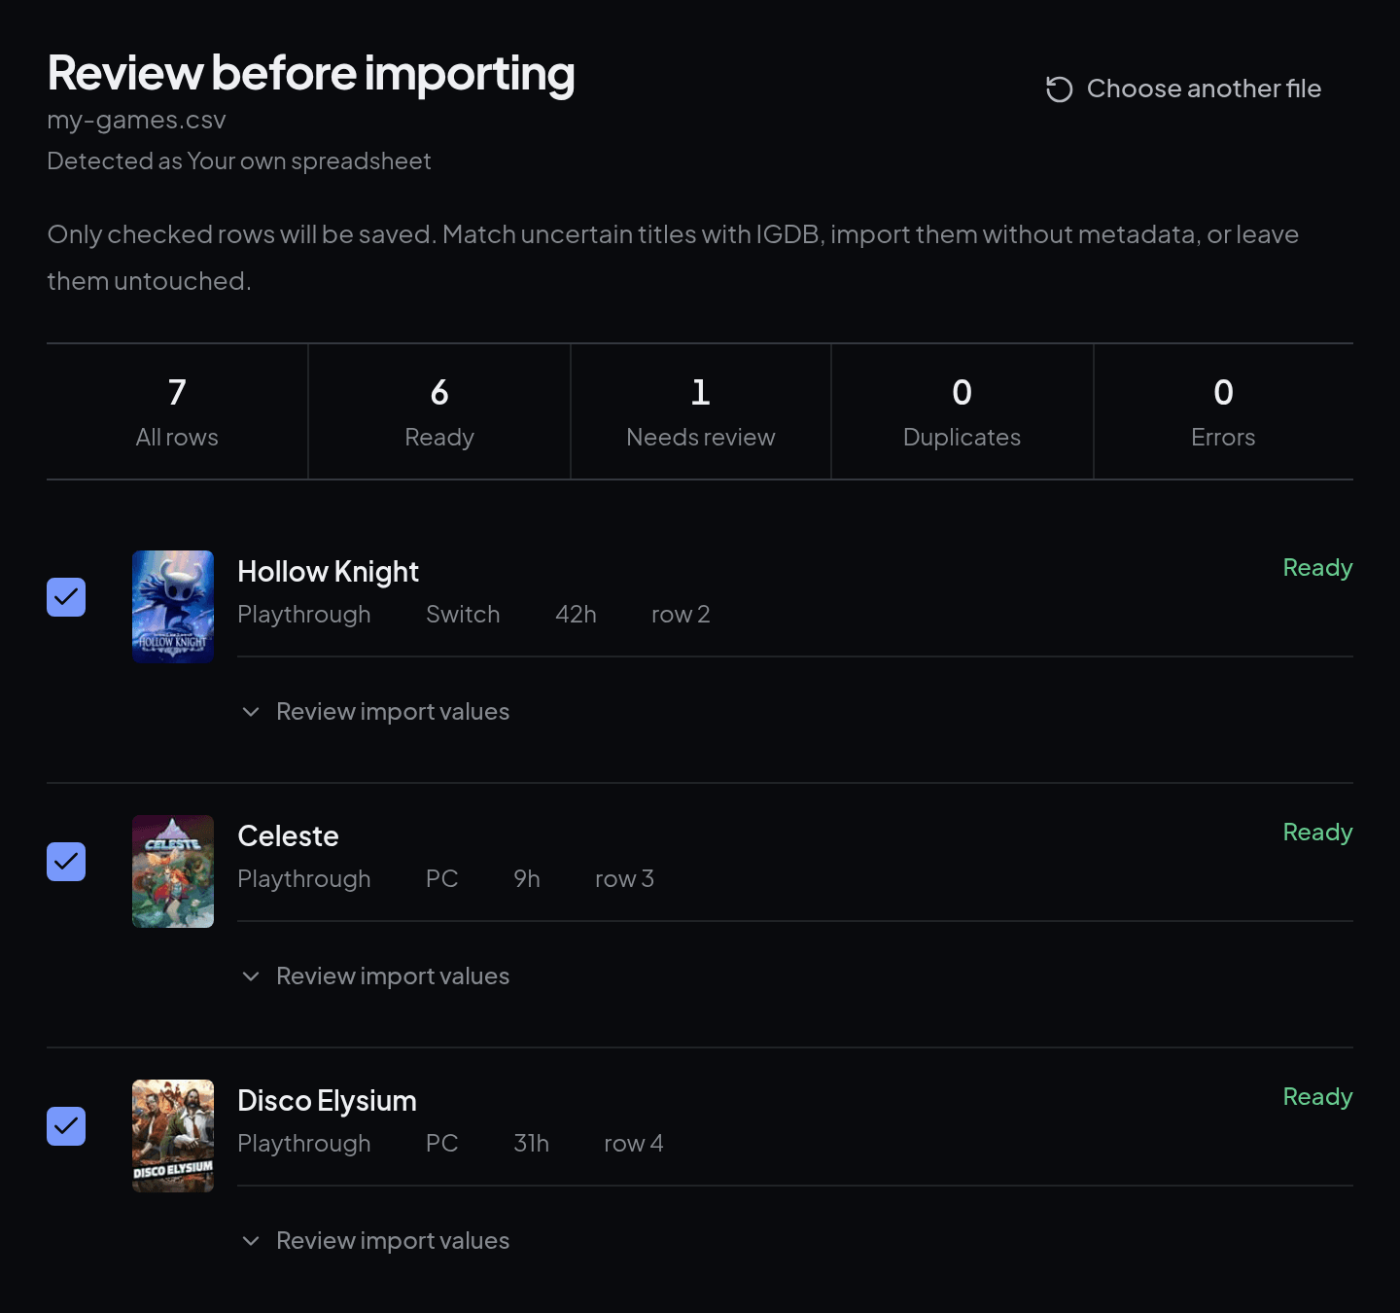Click Detected as Your own spreadsheet text
This screenshot has width=1400, height=1313.
[x=239, y=161]
